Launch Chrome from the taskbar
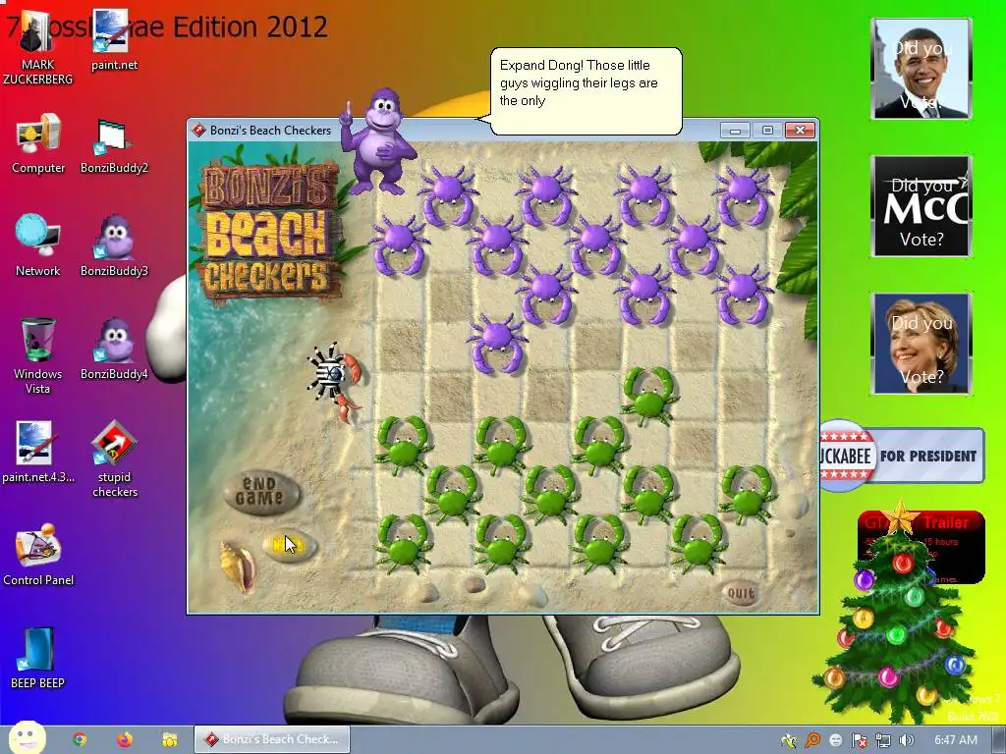1006x754 pixels. pos(80,739)
